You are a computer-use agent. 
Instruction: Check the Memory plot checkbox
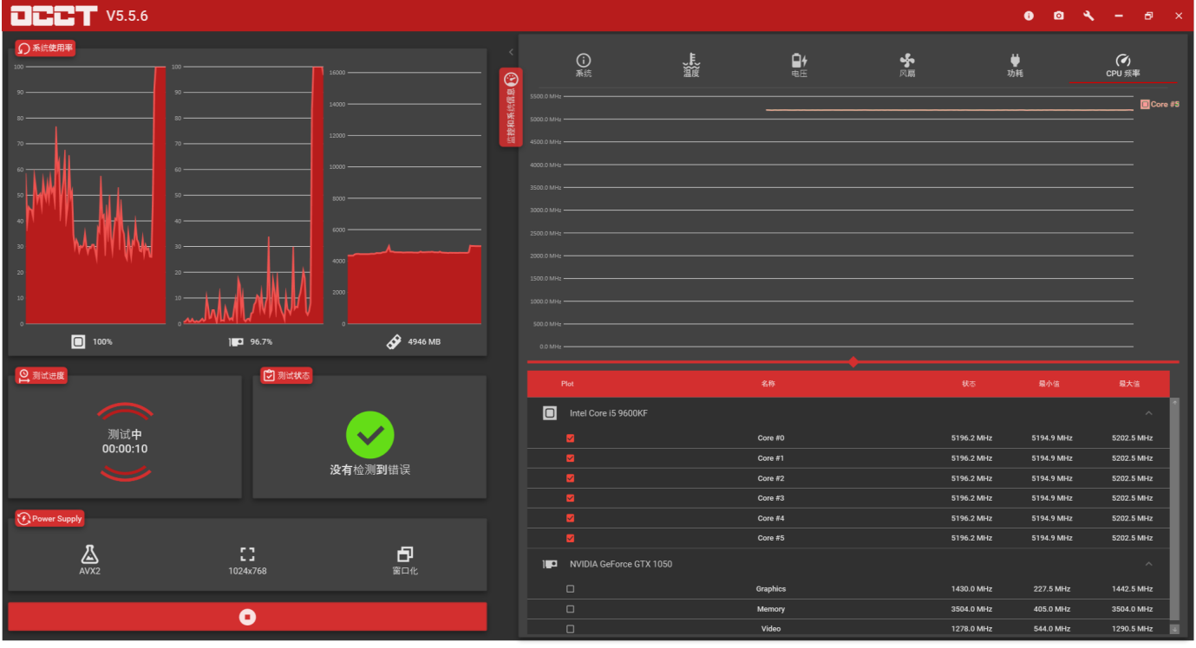point(570,609)
